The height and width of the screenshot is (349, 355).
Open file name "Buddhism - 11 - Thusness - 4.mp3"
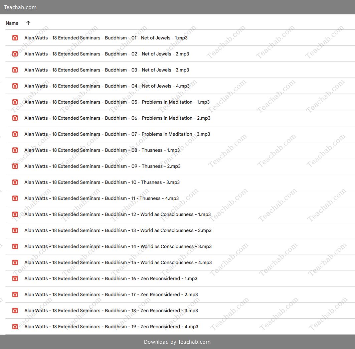[x=102, y=198]
